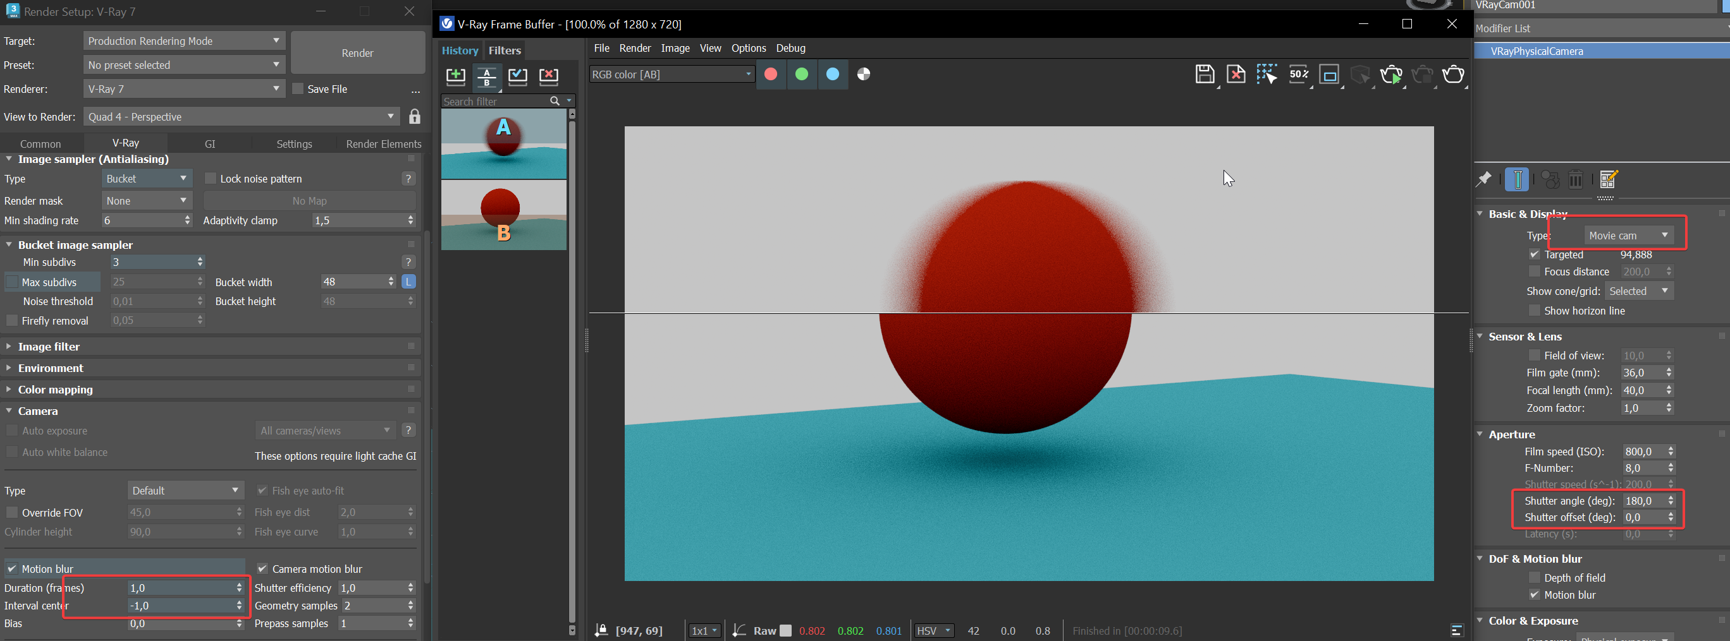The image size is (1730, 641).
Task: Load the selected history image icon
Action: [x=517, y=76]
